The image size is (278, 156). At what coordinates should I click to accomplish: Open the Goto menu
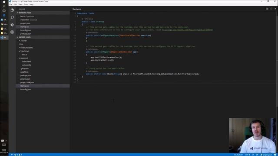[26, 4]
